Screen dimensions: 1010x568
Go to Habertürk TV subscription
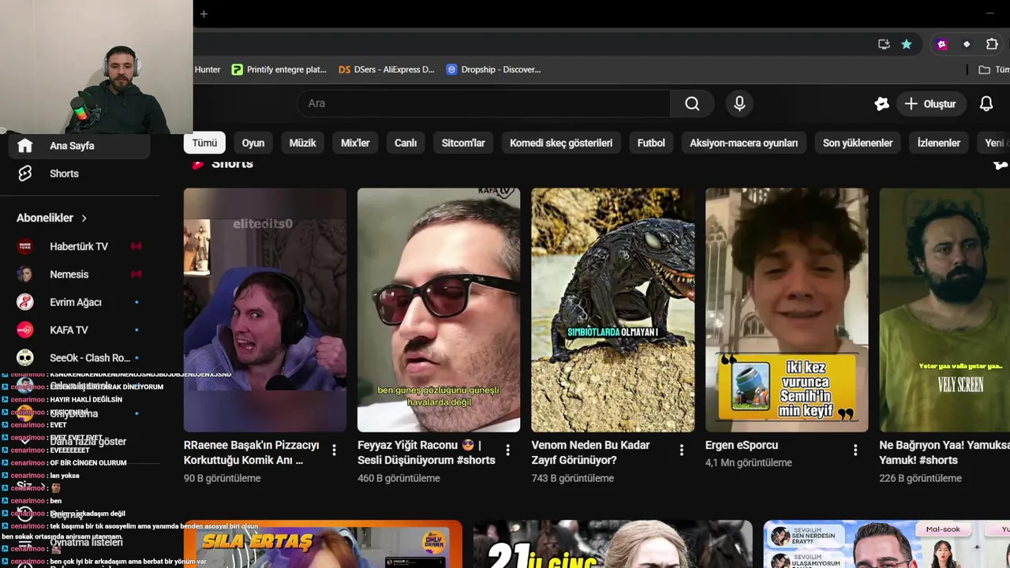pos(79,246)
